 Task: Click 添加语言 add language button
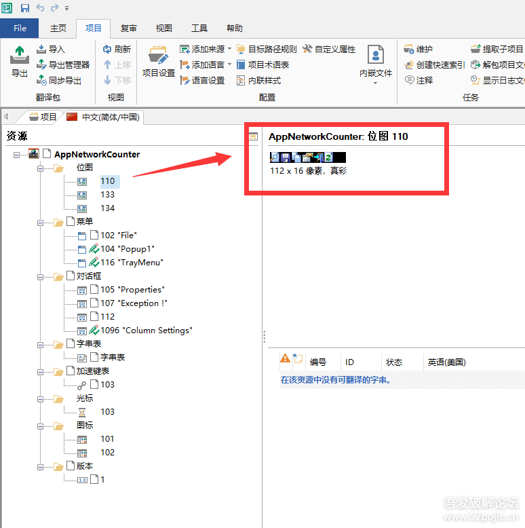[203, 64]
